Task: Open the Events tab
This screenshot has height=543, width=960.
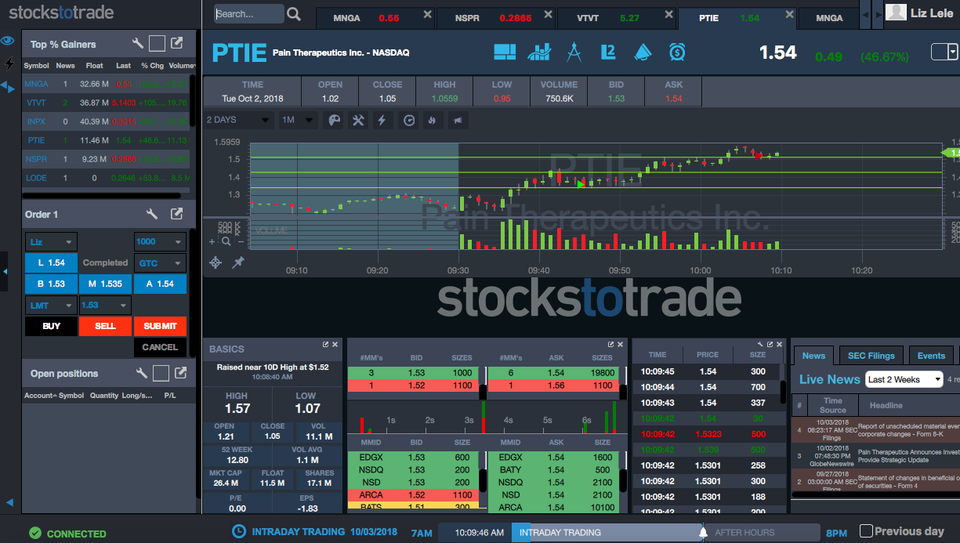Action: [x=931, y=355]
